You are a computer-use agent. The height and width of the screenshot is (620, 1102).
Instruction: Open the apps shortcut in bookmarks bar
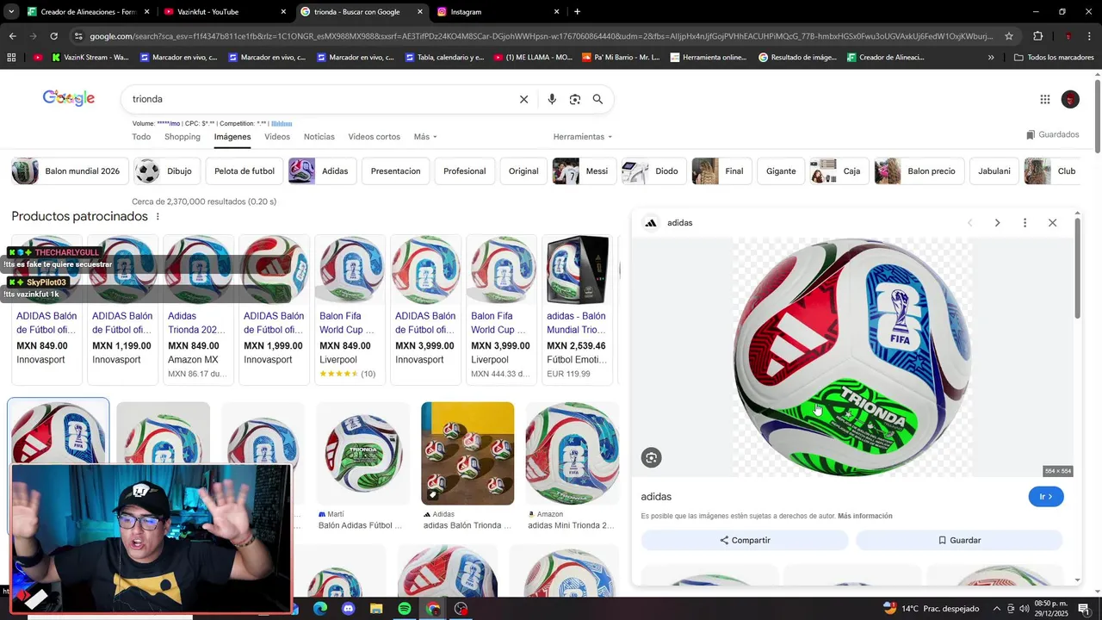[x=11, y=58]
